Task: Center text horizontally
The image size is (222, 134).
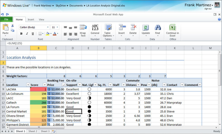Action: tap(70, 34)
